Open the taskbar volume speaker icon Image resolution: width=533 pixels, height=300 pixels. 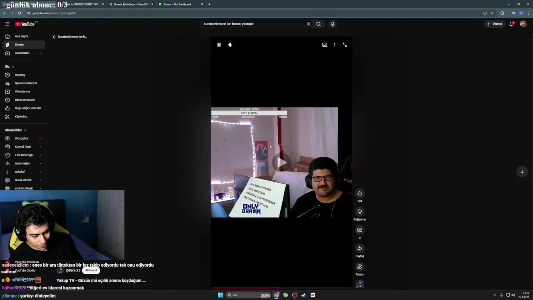coord(513,295)
